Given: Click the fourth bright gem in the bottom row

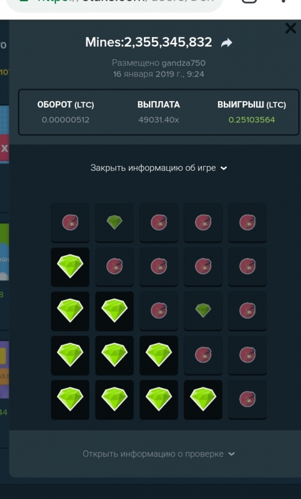Looking at the screenshot, I should (x=203, y=399).
